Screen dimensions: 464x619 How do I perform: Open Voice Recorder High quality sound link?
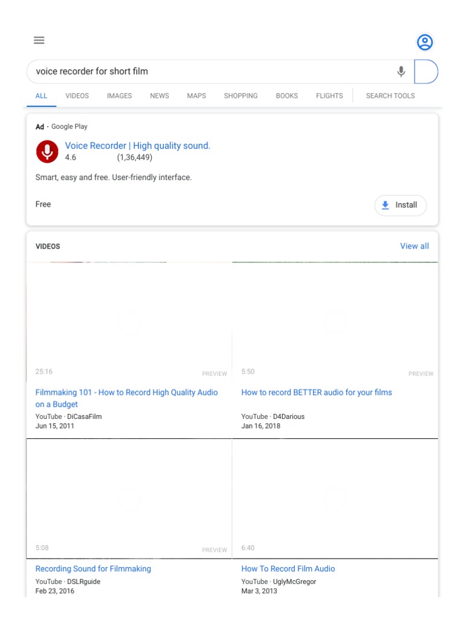[138, 146]
